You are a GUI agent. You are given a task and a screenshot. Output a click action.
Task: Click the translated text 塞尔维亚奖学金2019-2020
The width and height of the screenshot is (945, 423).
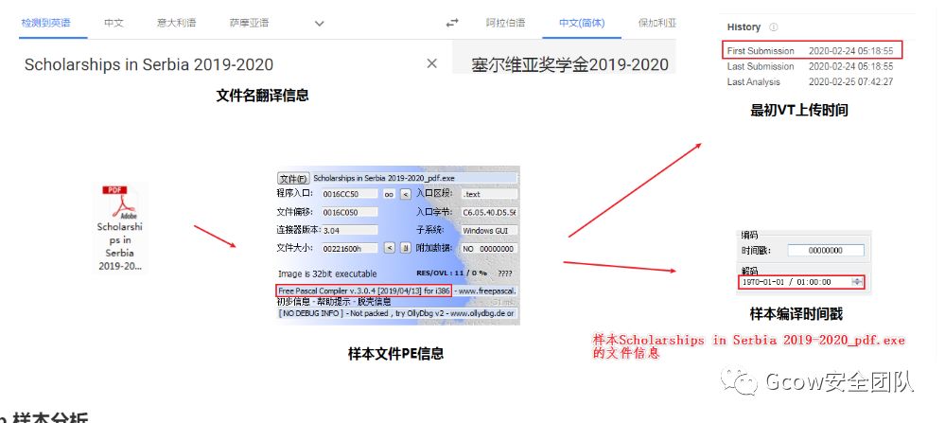(x=570, y=64)
